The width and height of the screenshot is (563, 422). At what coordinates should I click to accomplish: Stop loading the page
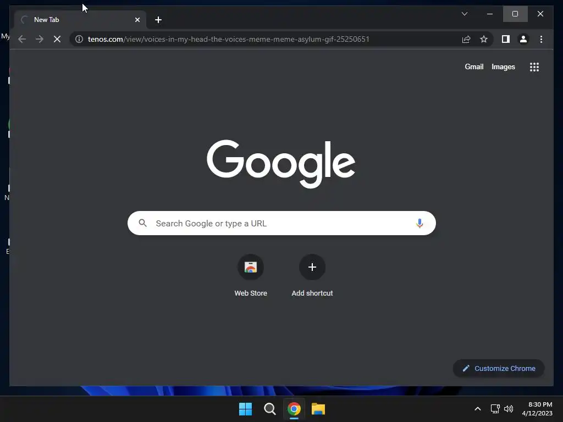point(57,39)
